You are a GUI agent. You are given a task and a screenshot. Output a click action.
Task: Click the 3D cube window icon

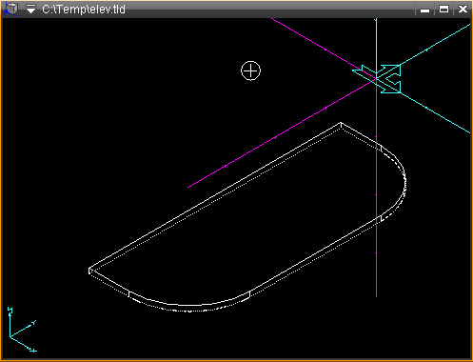11,9
